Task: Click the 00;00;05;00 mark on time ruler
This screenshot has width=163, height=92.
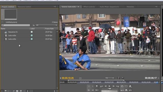Action: (x=84, y=82)
